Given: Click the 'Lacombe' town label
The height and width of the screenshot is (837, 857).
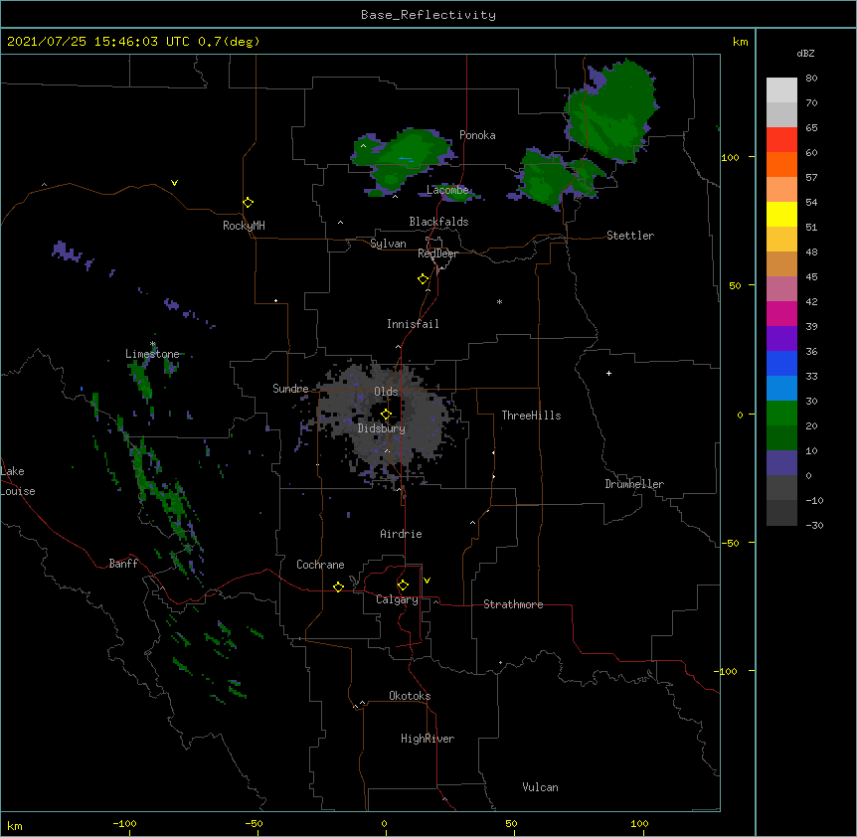Looking at the screenshot, I should pyautogui.click(x=447, y=190).
